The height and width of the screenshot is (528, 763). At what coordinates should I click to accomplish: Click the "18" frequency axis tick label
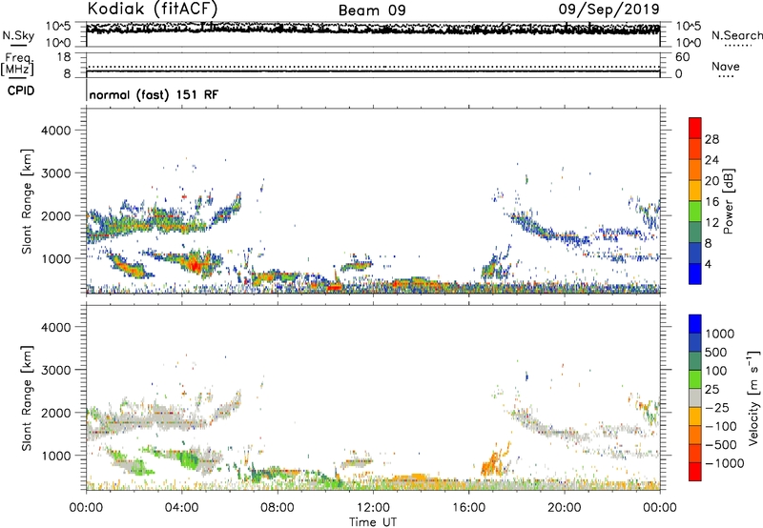pyautogui.click(x=64, y=57)
